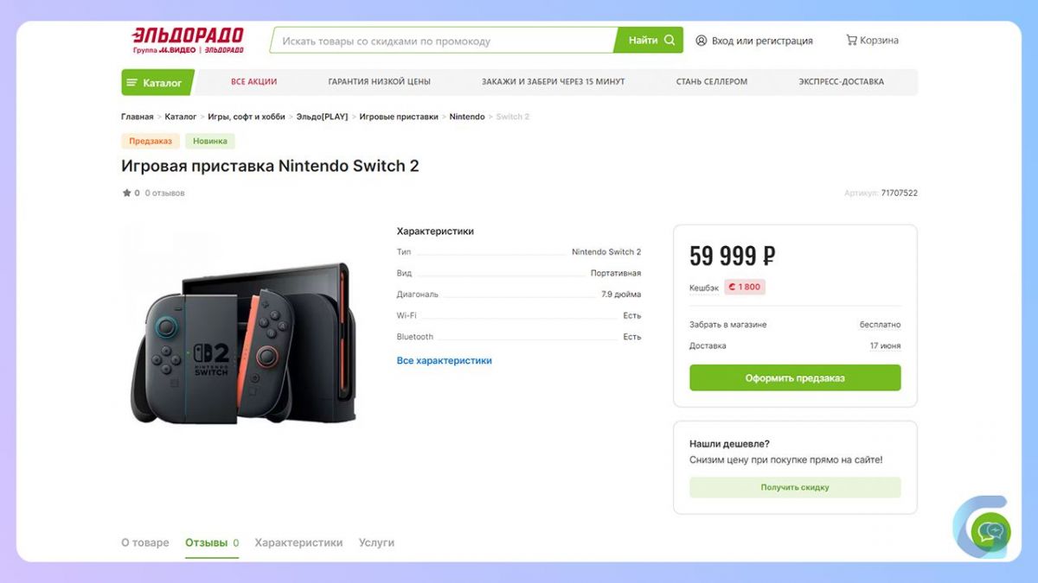Click the Nintendo breadcrumb link
Screen dimensions: 1038x583
click(467, 117)
